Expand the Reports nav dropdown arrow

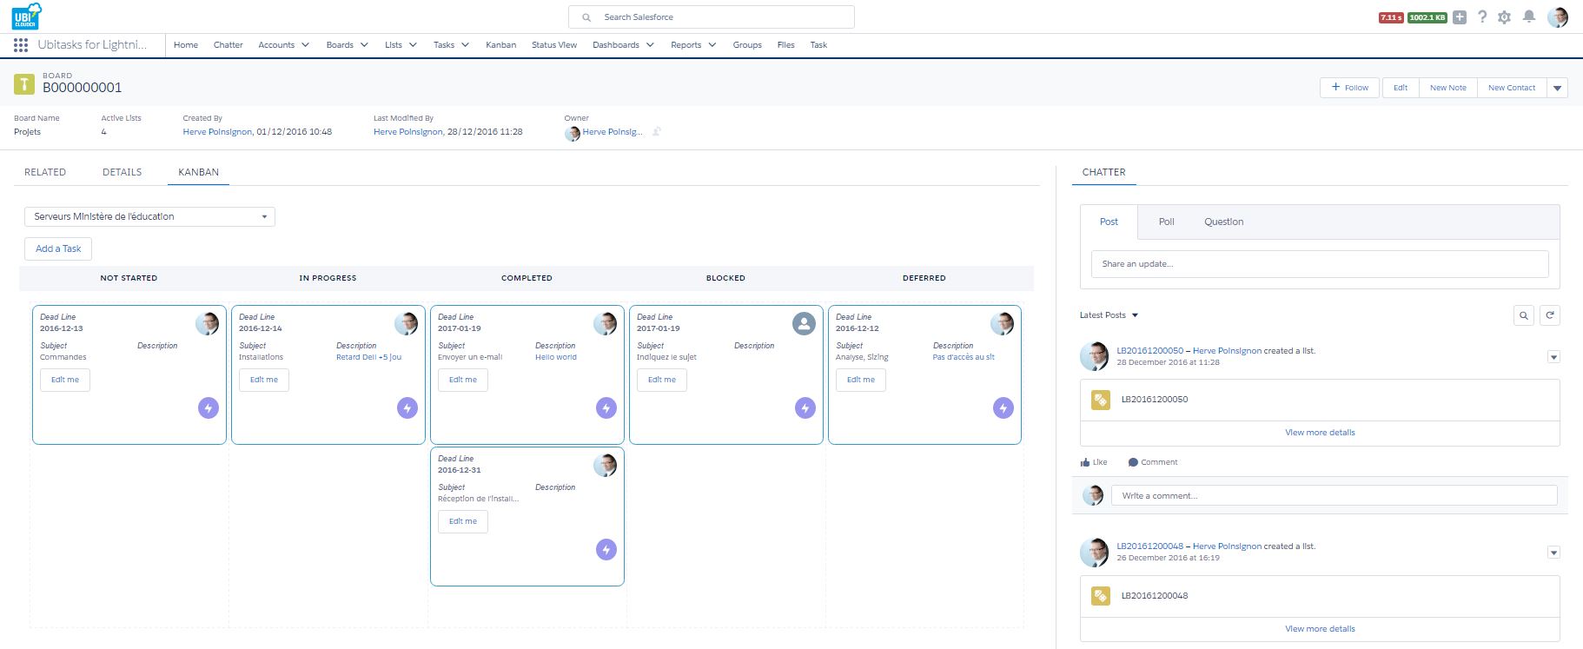point(712,45)
